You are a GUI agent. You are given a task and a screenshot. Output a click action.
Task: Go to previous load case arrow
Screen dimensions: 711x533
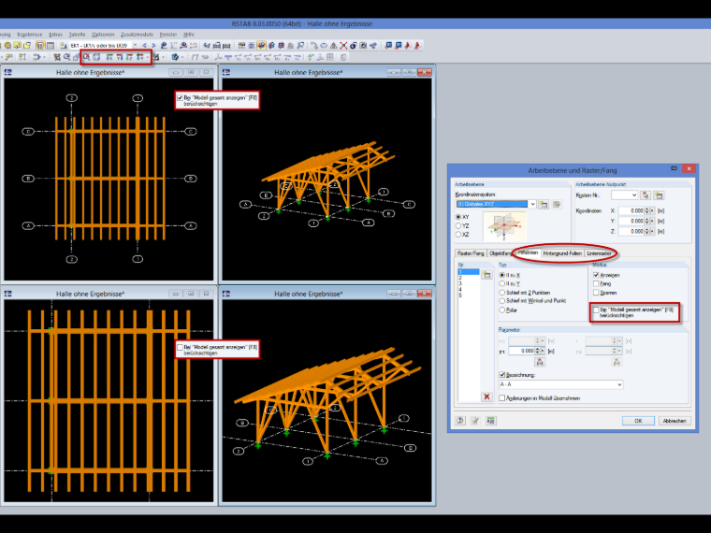pos(145,45)
